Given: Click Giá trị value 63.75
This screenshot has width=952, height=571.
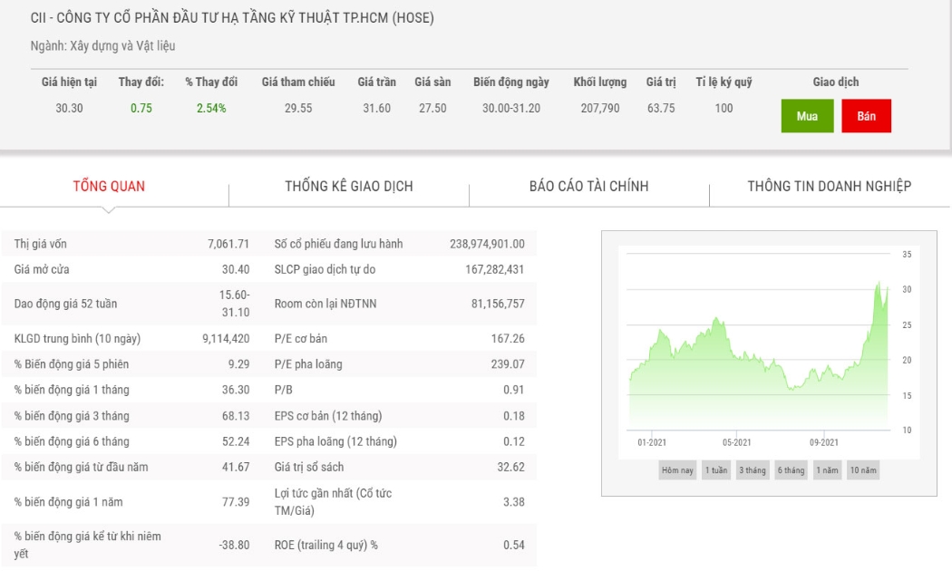Looking at the screenshot, I should [661, 108].
